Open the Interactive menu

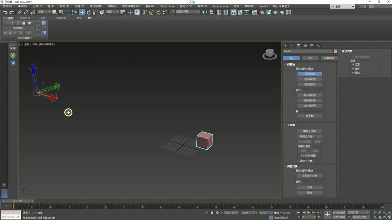(220, 6)
